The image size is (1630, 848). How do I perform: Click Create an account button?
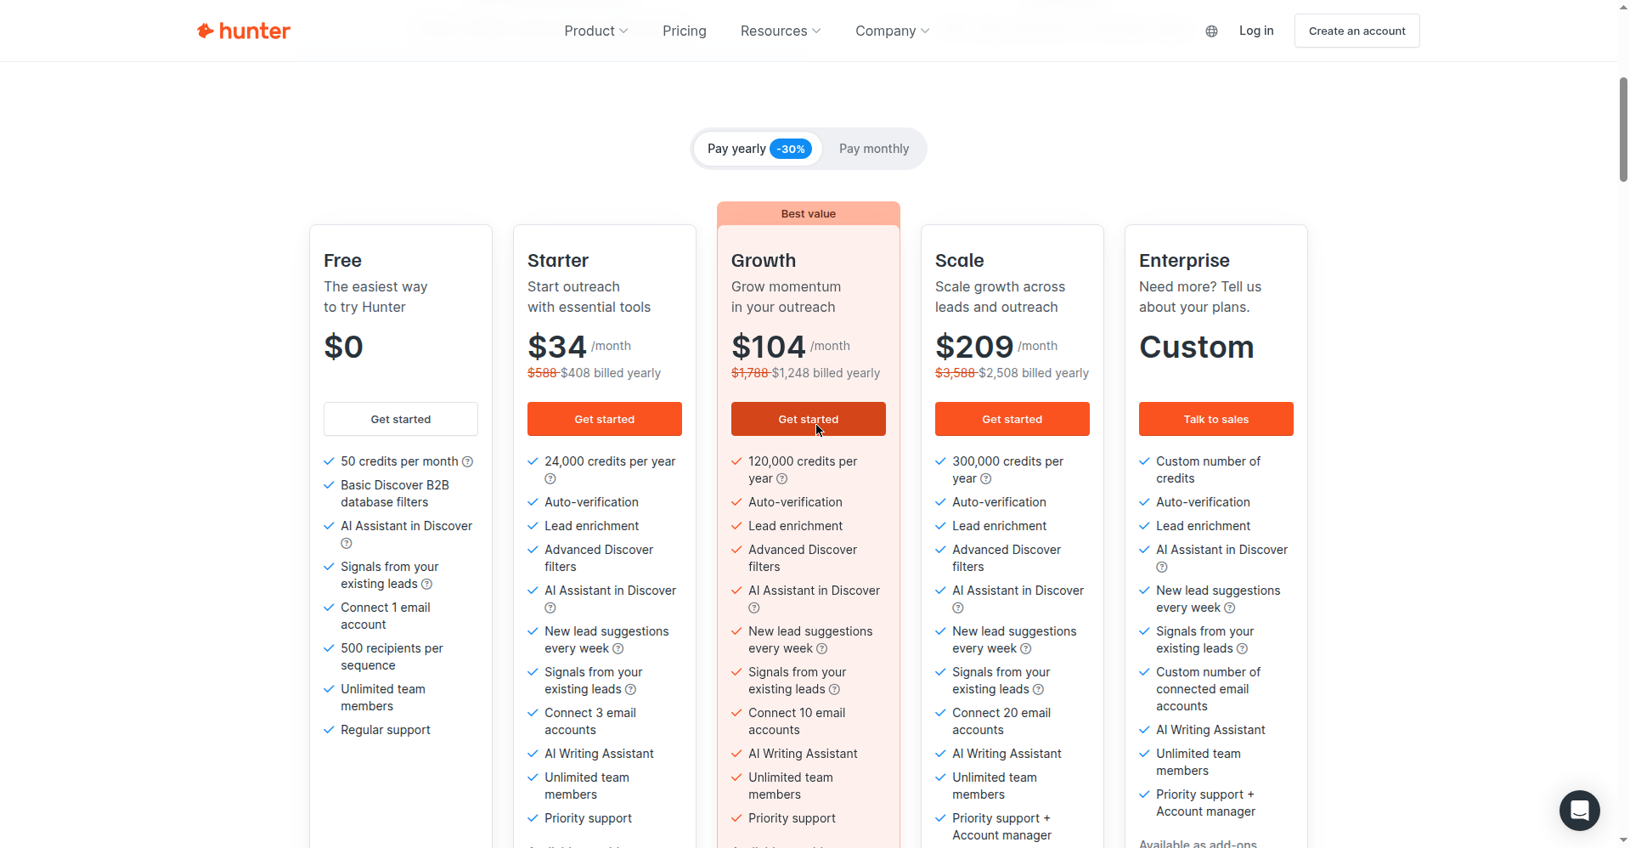coord(1356,31)
